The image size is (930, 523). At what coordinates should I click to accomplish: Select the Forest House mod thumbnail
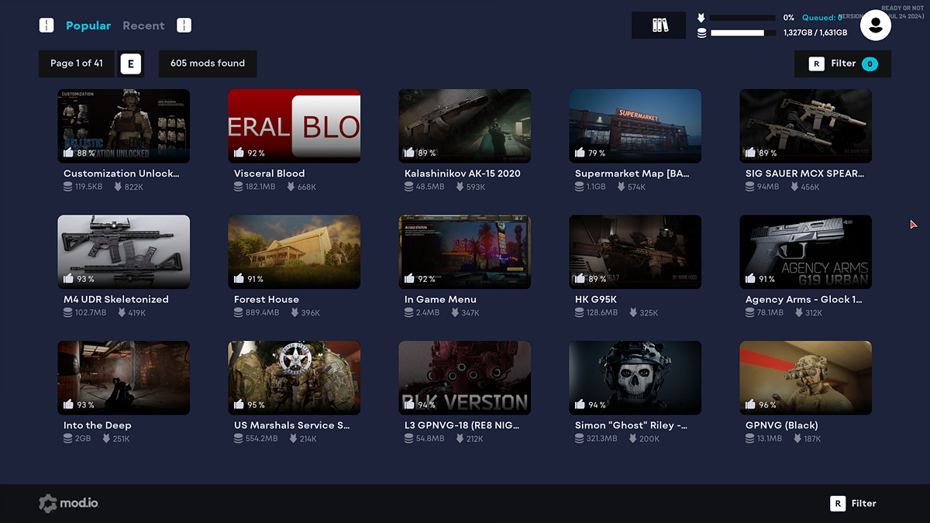pos(294,252)
